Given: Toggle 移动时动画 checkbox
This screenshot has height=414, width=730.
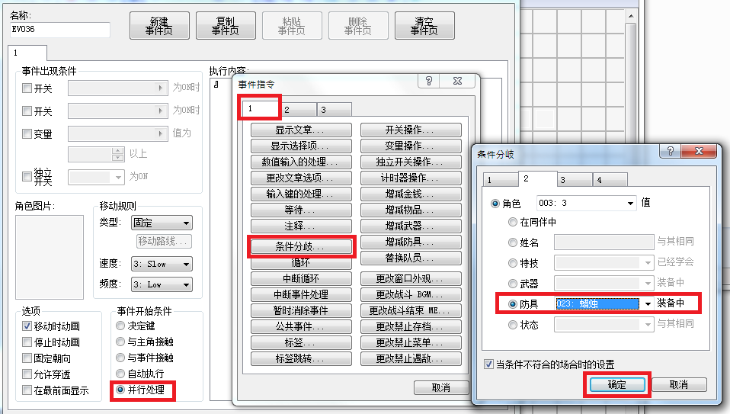Looking at the screenshot, I should [x=27, y=326].
